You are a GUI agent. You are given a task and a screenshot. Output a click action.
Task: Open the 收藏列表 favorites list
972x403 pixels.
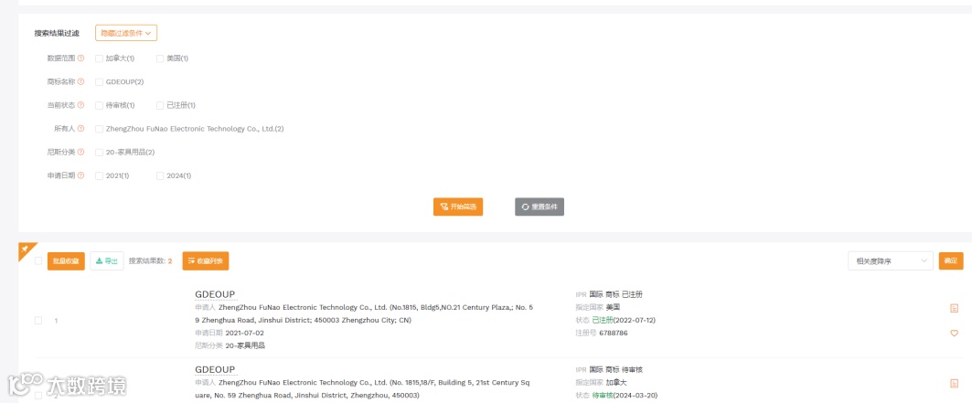205,261
